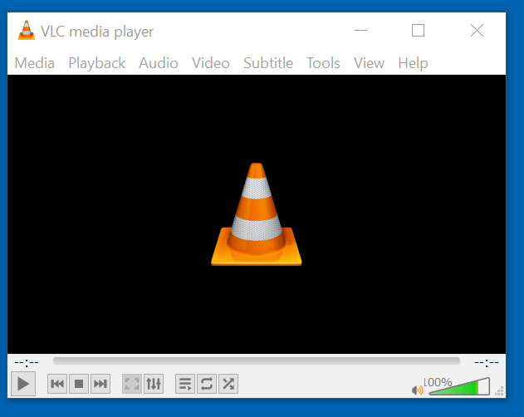Viewport: 524px width, 417px height.
Task: Show extended settings and effects
Action: pos(154,384)
